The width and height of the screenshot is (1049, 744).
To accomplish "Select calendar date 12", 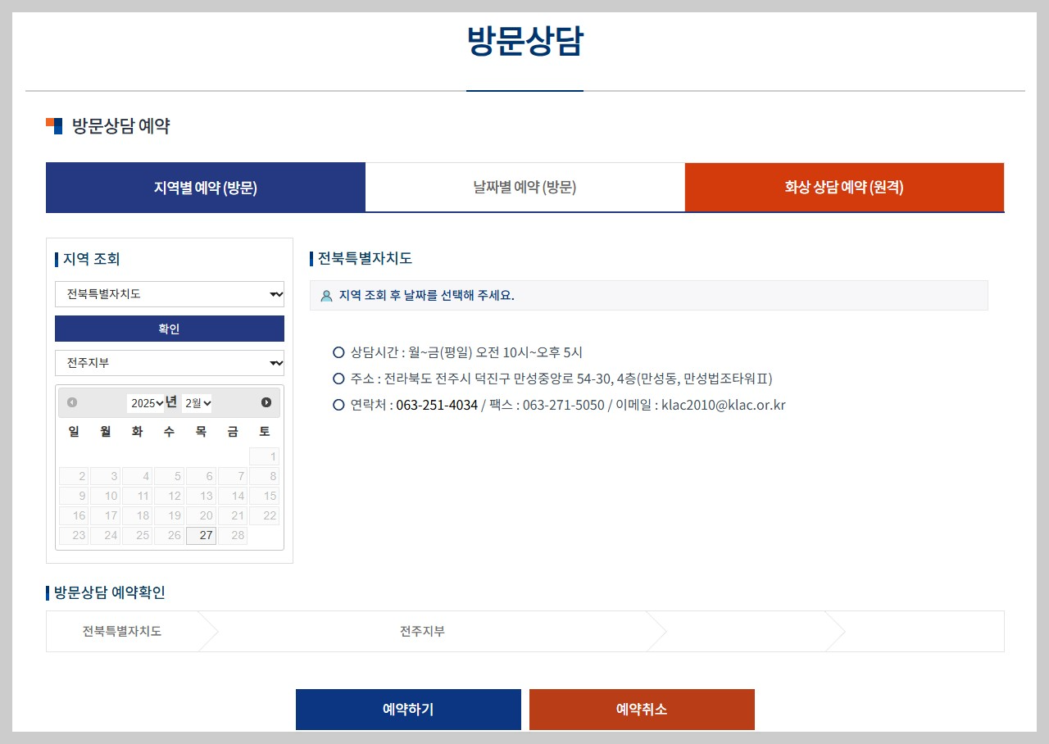I will click(x=169, y=496).
